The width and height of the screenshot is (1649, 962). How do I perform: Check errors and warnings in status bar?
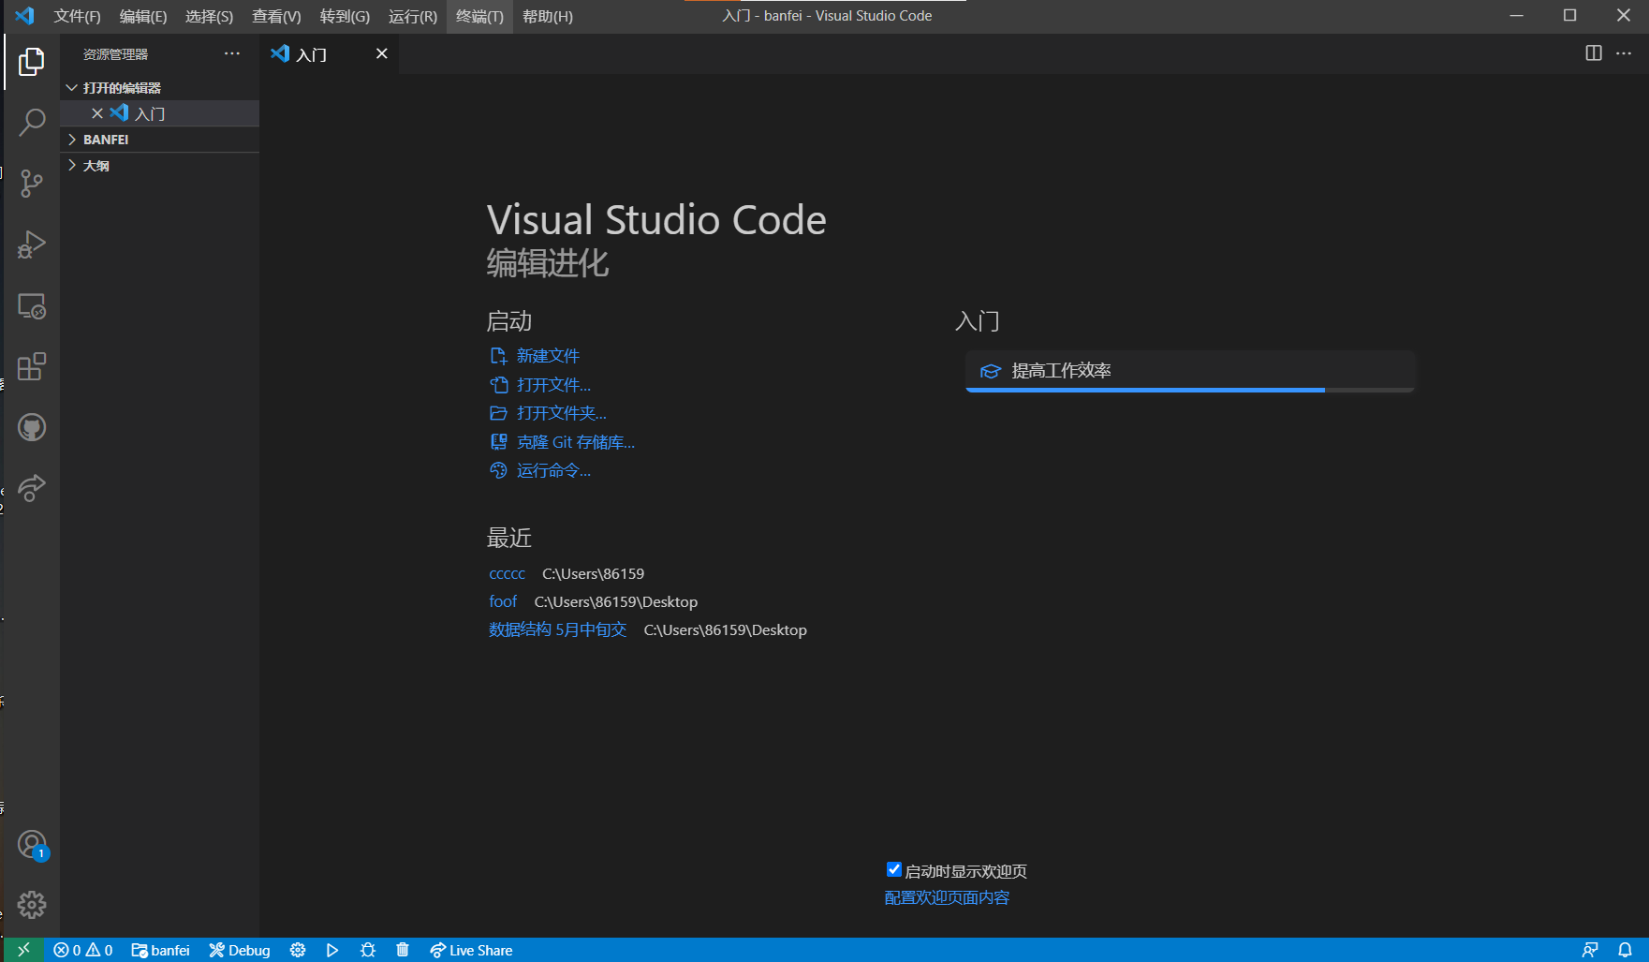coord(82,950)
